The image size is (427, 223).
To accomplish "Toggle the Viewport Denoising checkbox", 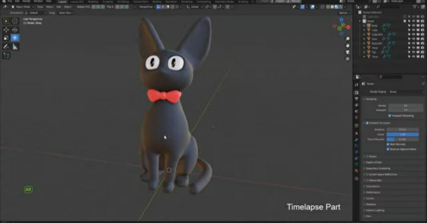I will coord(390,116).
